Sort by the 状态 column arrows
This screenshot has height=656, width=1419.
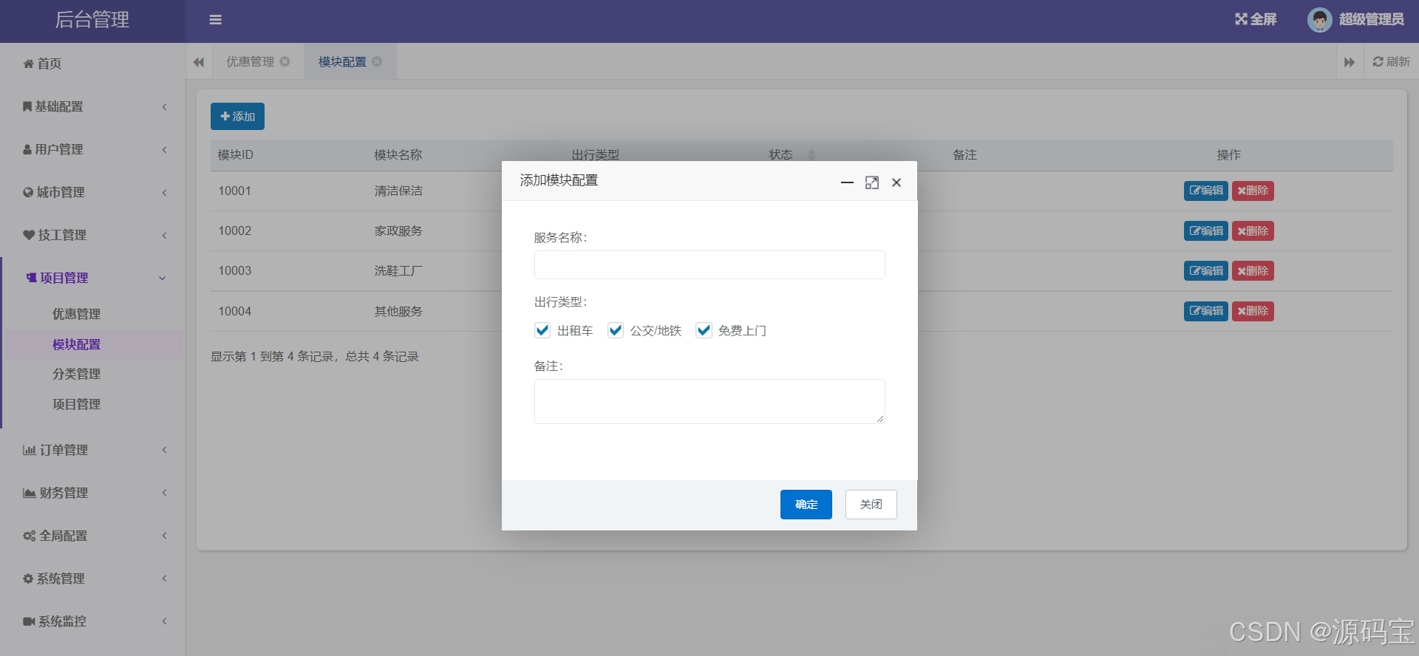click(811, 154)
